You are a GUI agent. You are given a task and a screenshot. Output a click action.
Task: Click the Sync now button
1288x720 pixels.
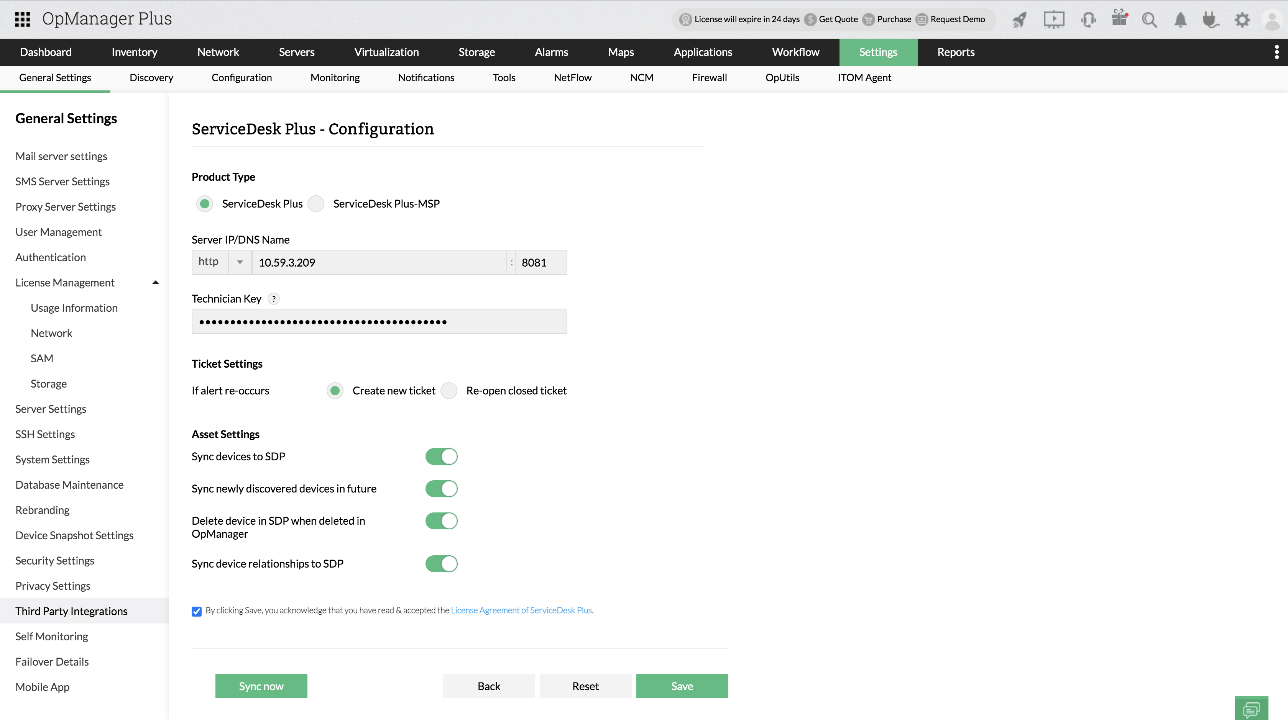261,686
